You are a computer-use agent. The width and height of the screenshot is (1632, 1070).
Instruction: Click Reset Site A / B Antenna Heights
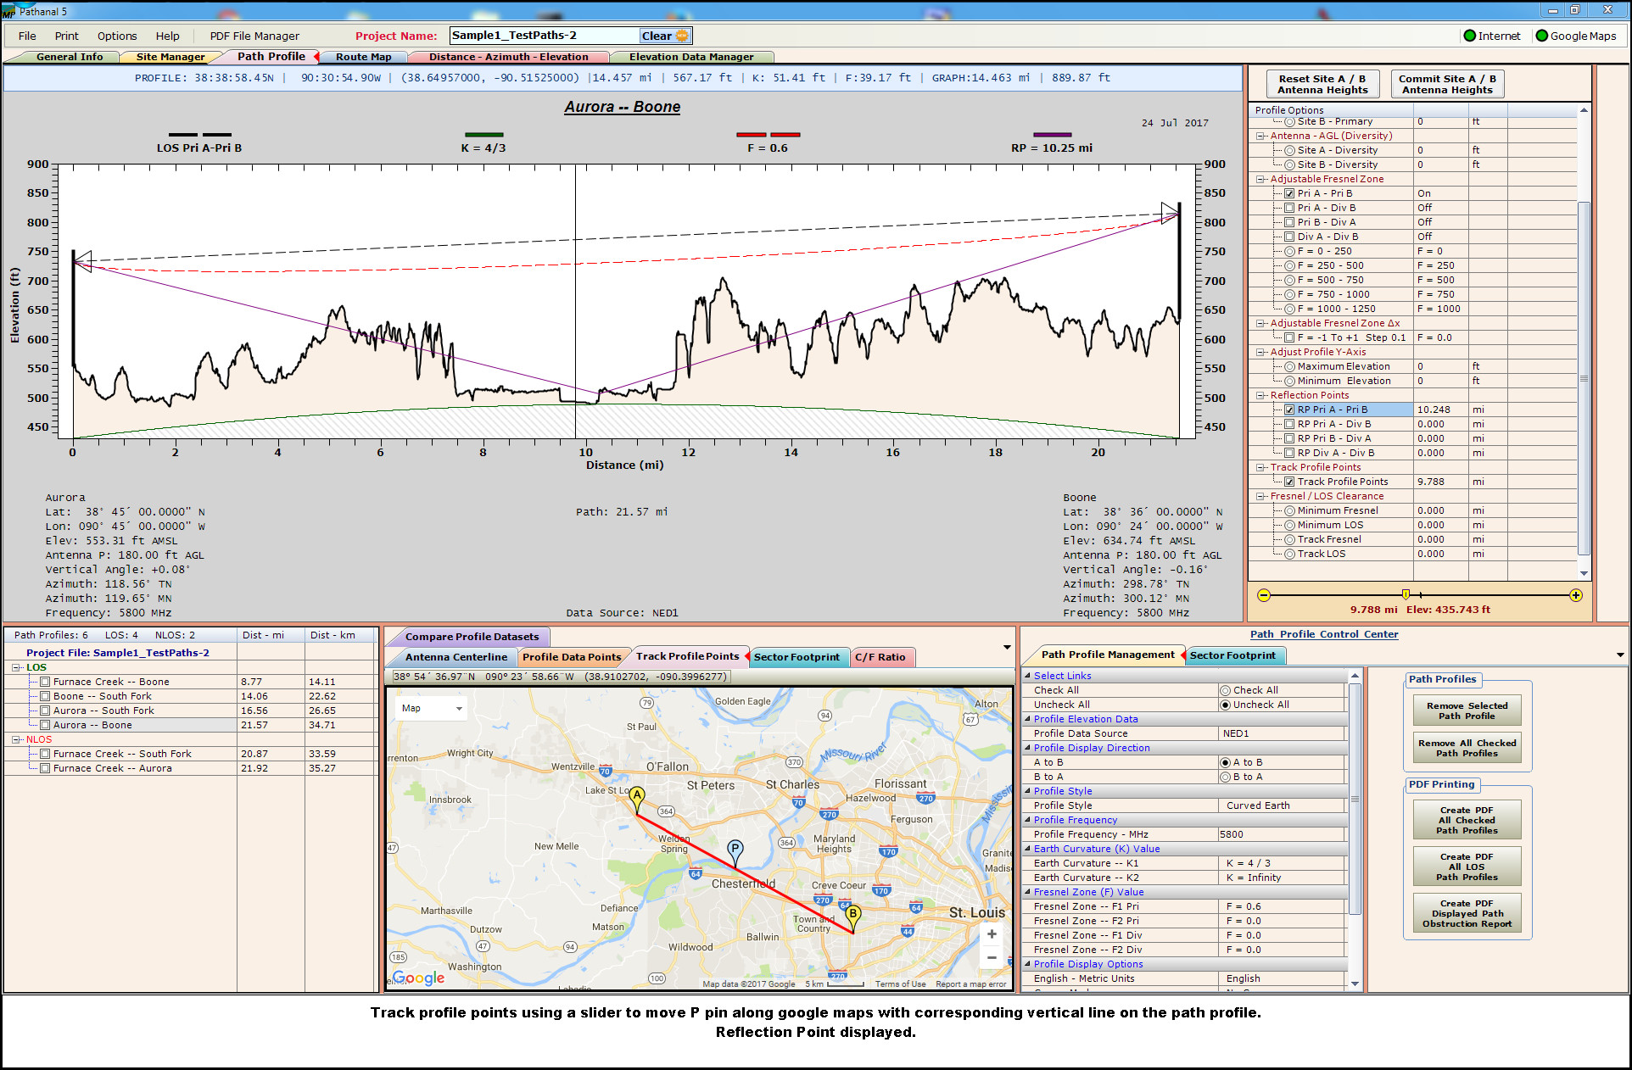click(1322, 84)
